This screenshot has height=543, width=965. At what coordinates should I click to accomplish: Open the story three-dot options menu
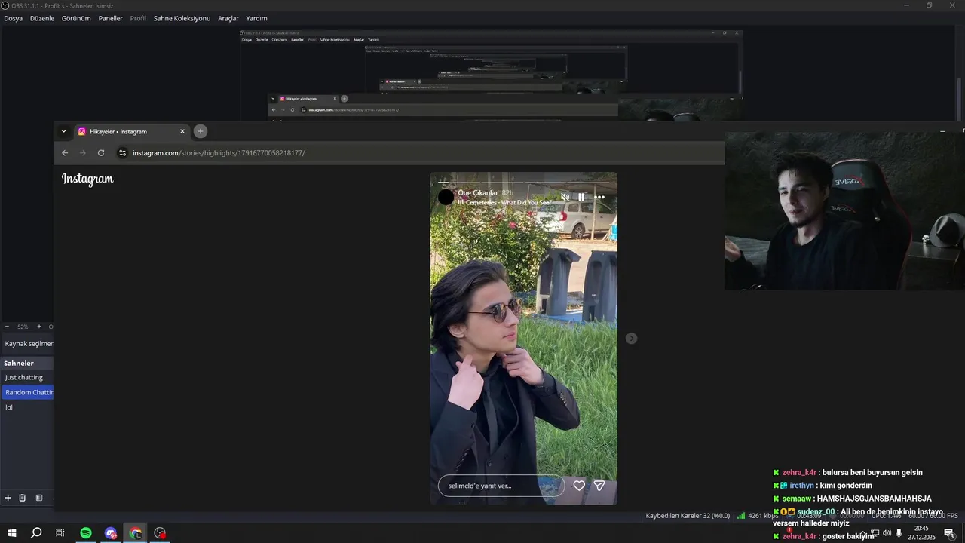pyautogui.click(x=599, y=197)
